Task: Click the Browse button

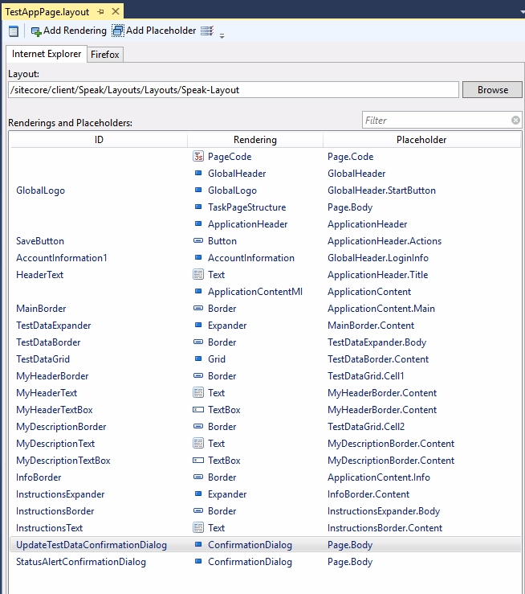Action: [x=492, y=90]
